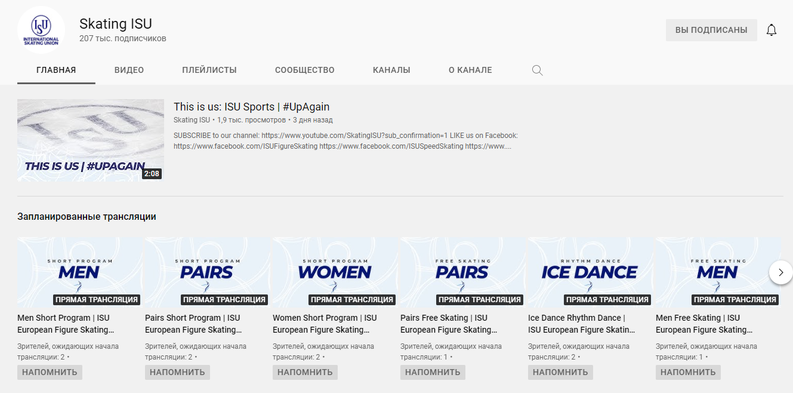
Task: Click the notification bell icon
Action: click(772, 30)
